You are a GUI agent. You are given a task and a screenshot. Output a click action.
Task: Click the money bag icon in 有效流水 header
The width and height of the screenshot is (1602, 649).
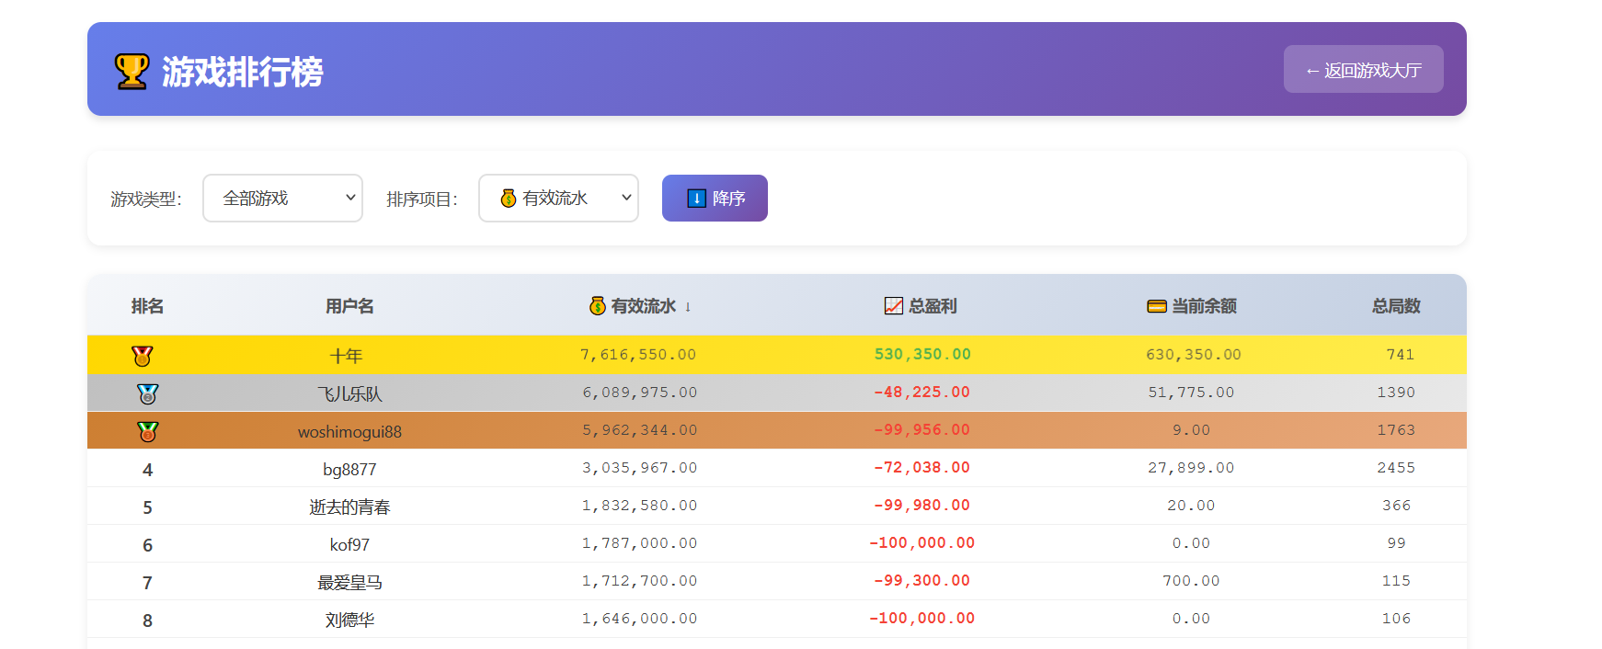coord(598,306)
